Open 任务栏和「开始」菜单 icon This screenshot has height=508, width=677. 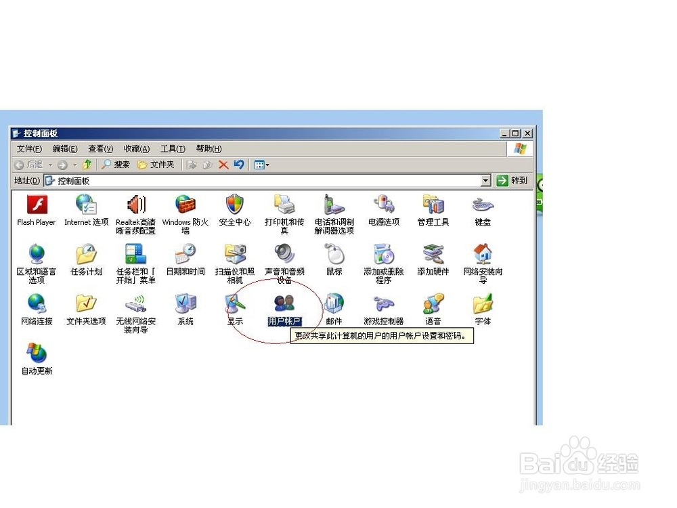(136, 255)
